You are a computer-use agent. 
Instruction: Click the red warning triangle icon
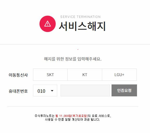[x=48, y=24]
